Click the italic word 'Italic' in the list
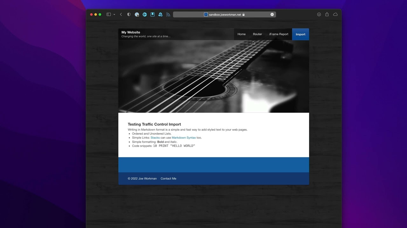Viewport: 407px width, 228px height. coord(173,142)
